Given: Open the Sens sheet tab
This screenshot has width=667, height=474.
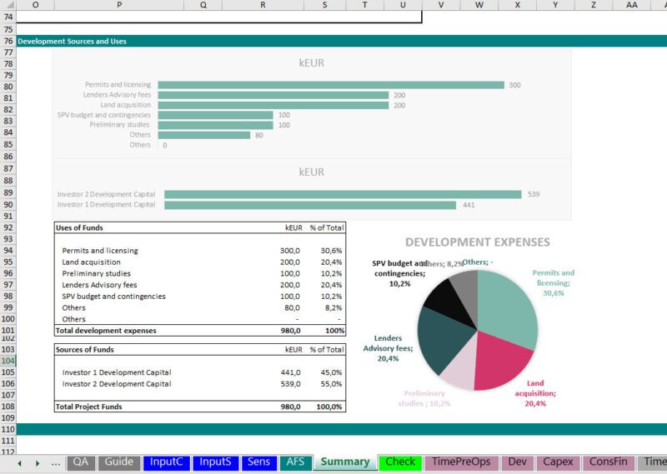Looking at the screenshot, I should click(x=259, y=462).
